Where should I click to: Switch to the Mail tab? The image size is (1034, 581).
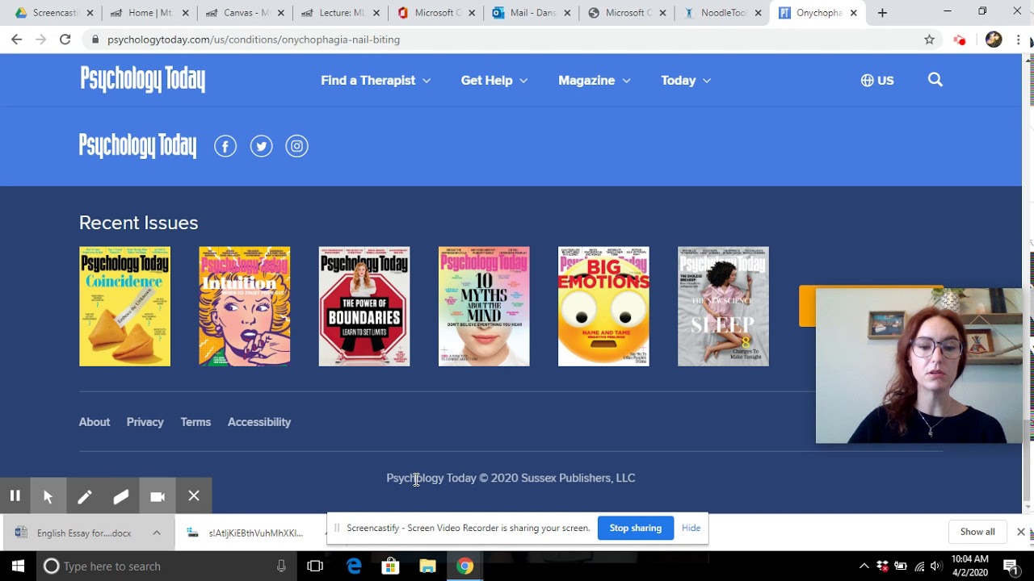(532, 13)
